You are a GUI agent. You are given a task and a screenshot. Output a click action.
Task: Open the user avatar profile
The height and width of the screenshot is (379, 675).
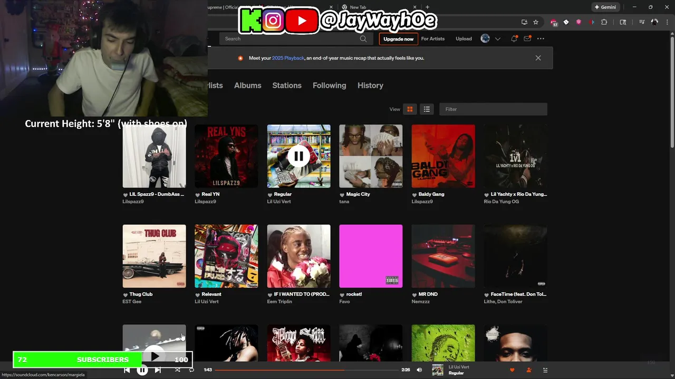485,38
